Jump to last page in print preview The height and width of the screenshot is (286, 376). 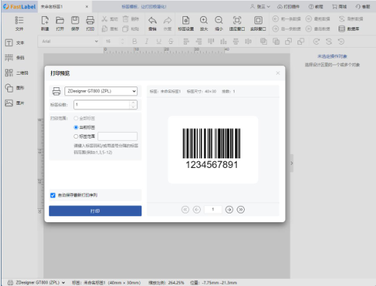coord(240,210)
